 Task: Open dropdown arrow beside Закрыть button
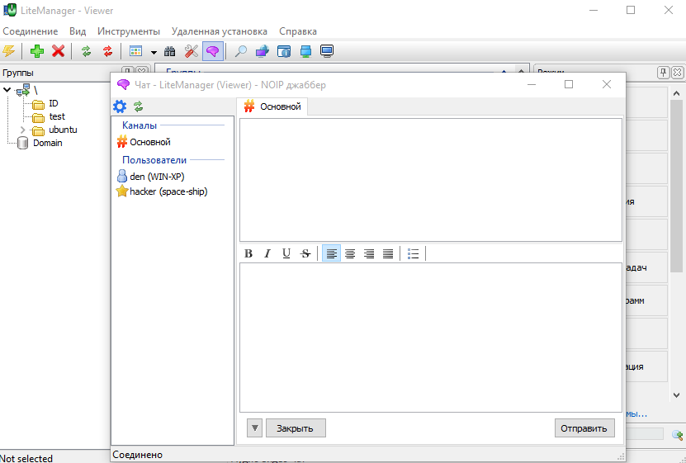click(254, 428)
